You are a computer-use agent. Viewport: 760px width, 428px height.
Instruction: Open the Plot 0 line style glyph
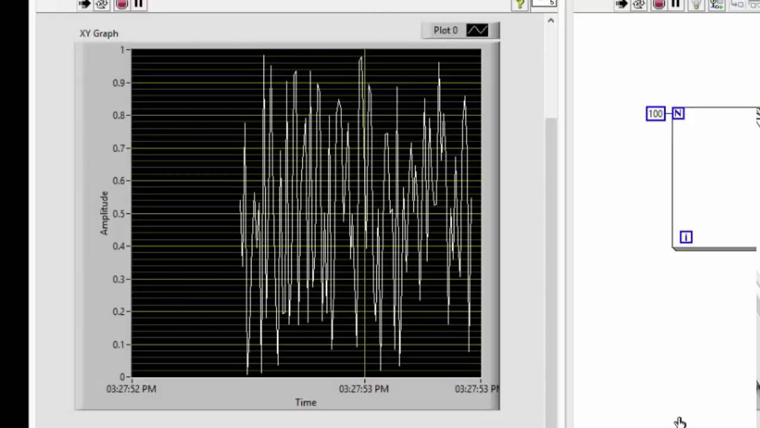[477, 30]
